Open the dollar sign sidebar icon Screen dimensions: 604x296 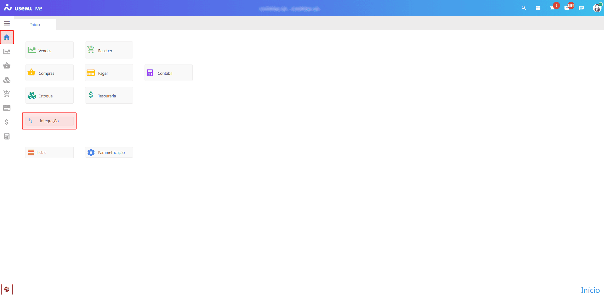pos(7,122)
